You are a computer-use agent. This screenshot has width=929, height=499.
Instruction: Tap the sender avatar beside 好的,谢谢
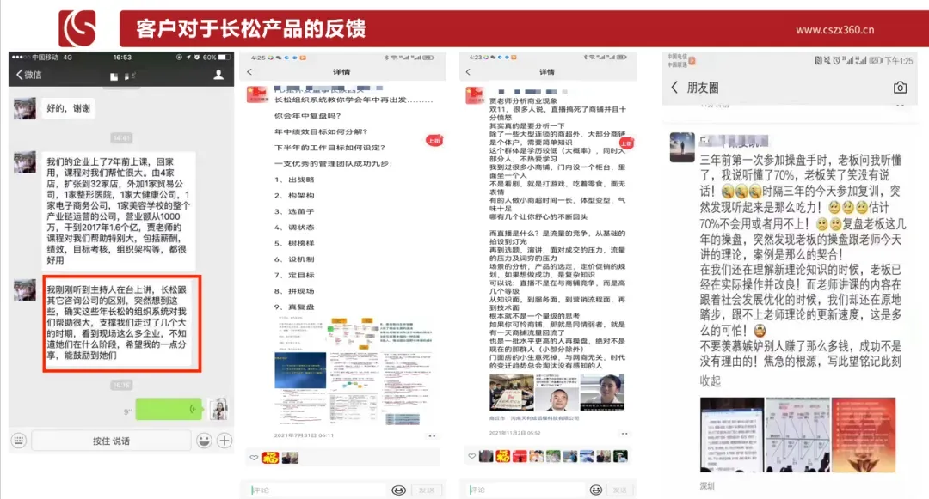25,108
